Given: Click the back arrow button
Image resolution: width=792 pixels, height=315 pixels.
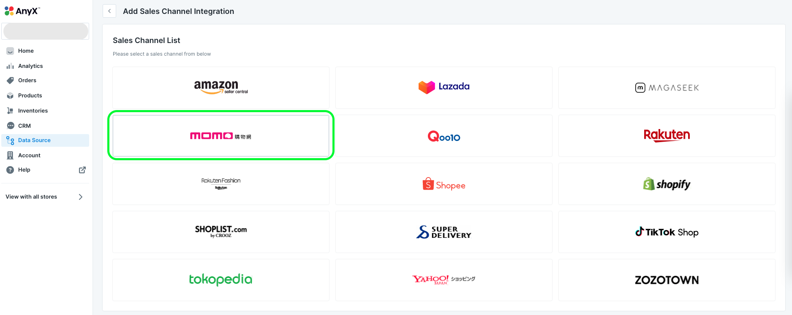Looking at the screenshot, I should (109, 11).
